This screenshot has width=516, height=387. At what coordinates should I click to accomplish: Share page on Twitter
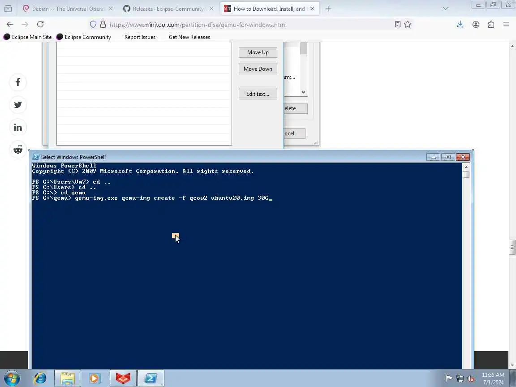click(x=18, y=105)
